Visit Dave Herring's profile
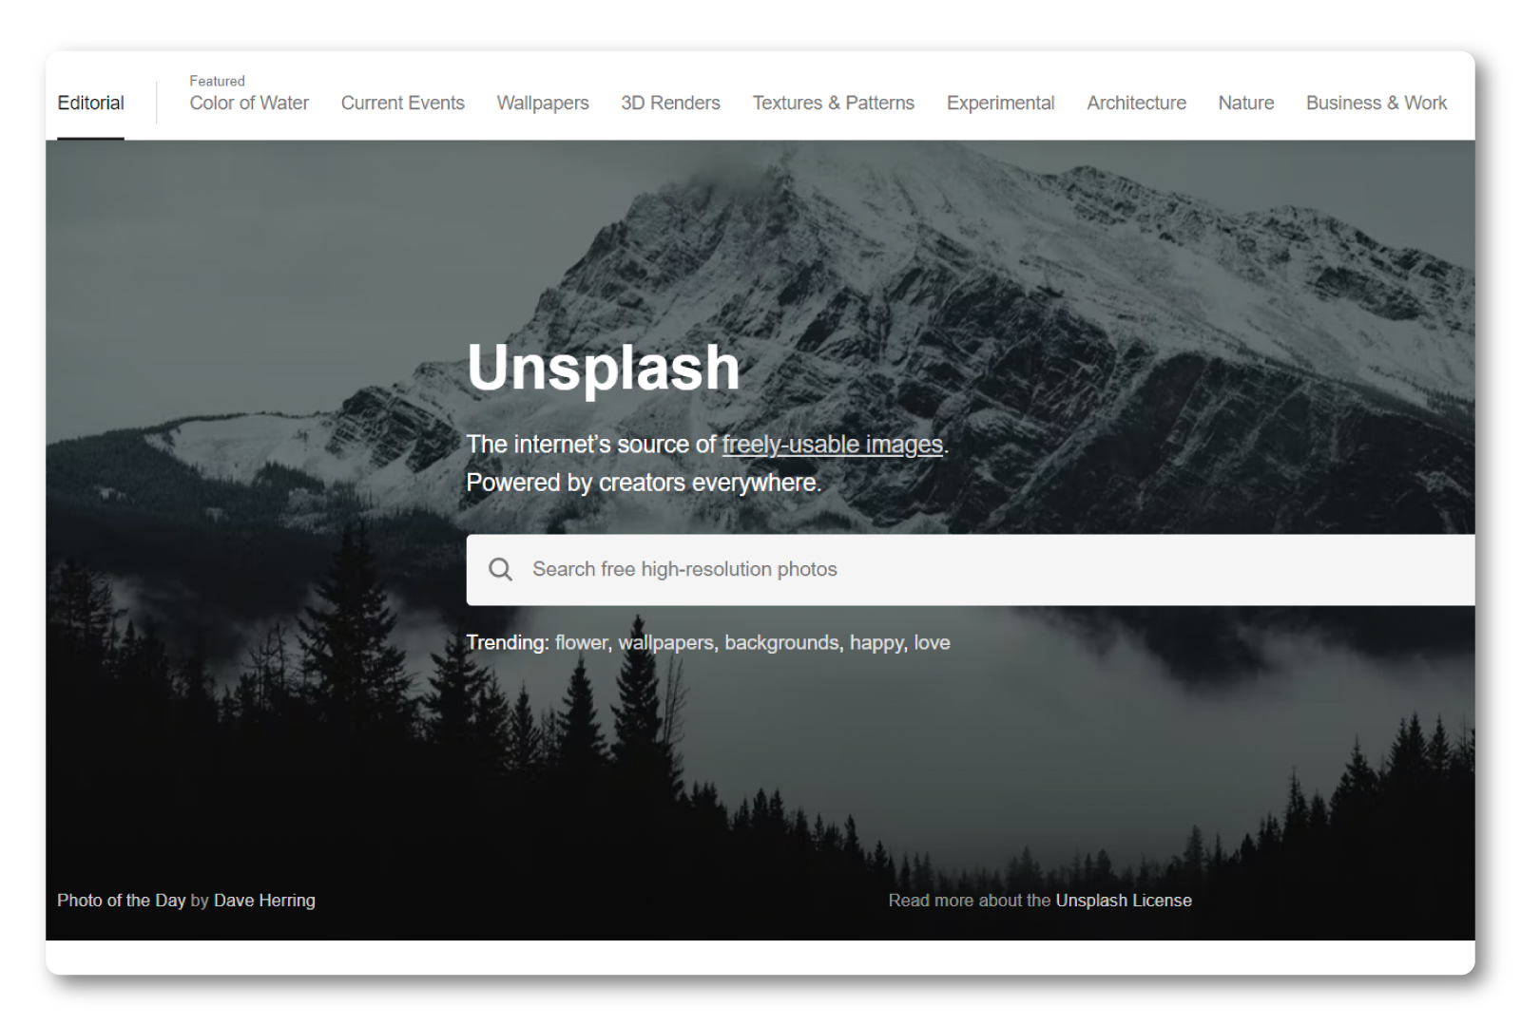Image resolution: width=1521 pixels, height=1026 pixels. tap(264, 900)
